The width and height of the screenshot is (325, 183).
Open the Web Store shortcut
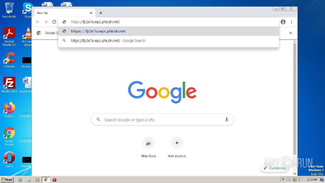[x=149, y=147]
